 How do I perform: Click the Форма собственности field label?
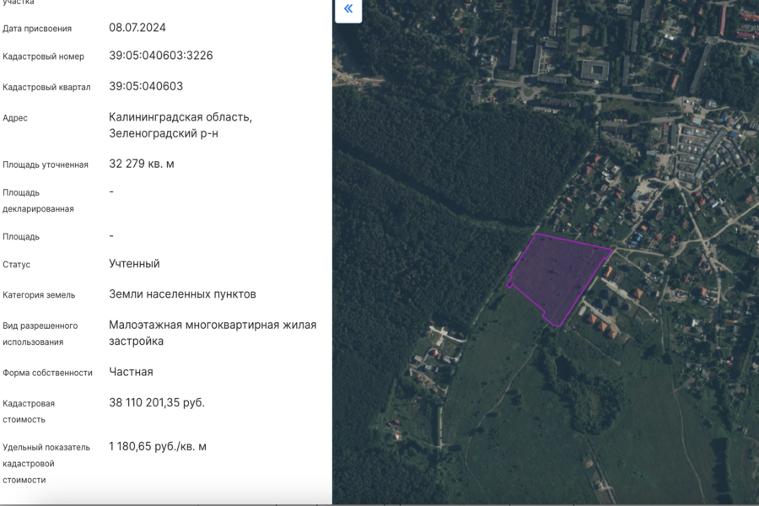coord(47,373)
